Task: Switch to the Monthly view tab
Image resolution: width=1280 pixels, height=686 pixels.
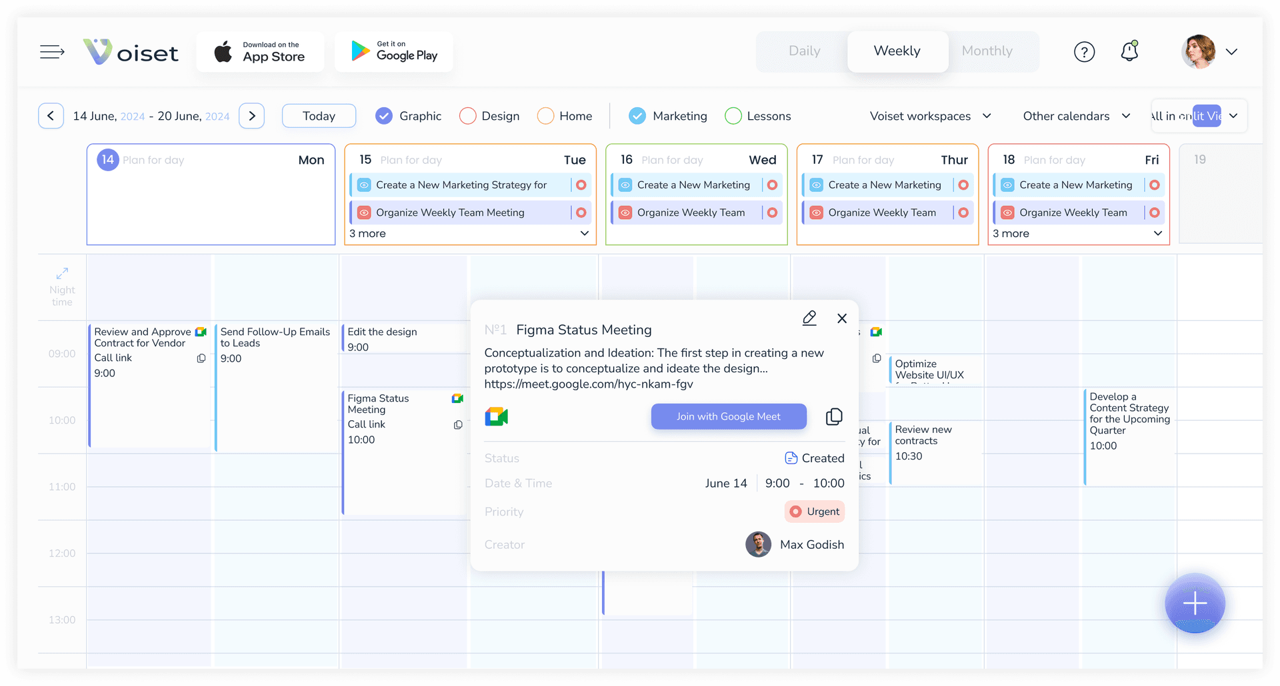Action: 987,51
